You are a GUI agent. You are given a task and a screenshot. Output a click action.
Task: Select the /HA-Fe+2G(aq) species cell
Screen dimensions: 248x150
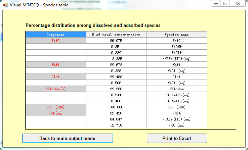pos(177,95)
